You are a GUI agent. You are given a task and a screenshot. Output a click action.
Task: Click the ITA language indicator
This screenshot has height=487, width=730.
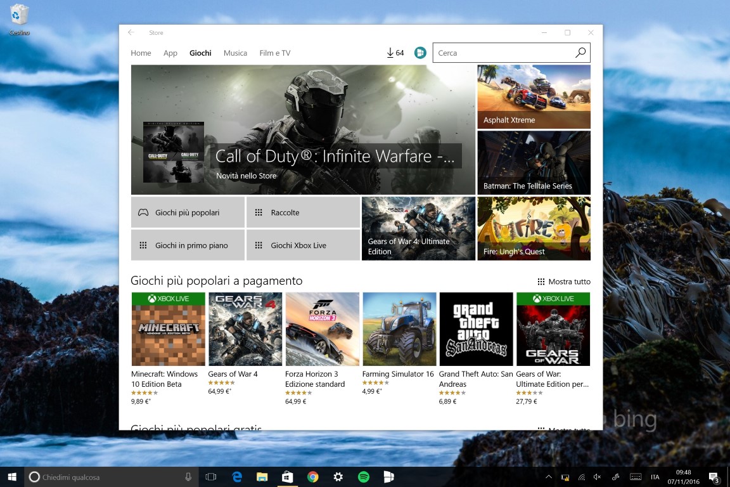pos(655,477)
